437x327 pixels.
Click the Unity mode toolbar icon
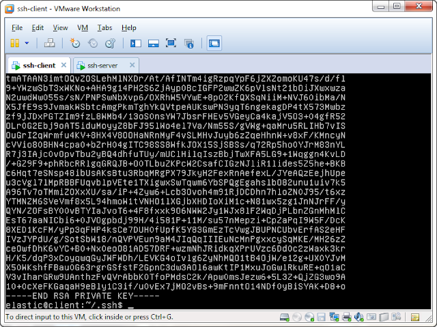189,44
